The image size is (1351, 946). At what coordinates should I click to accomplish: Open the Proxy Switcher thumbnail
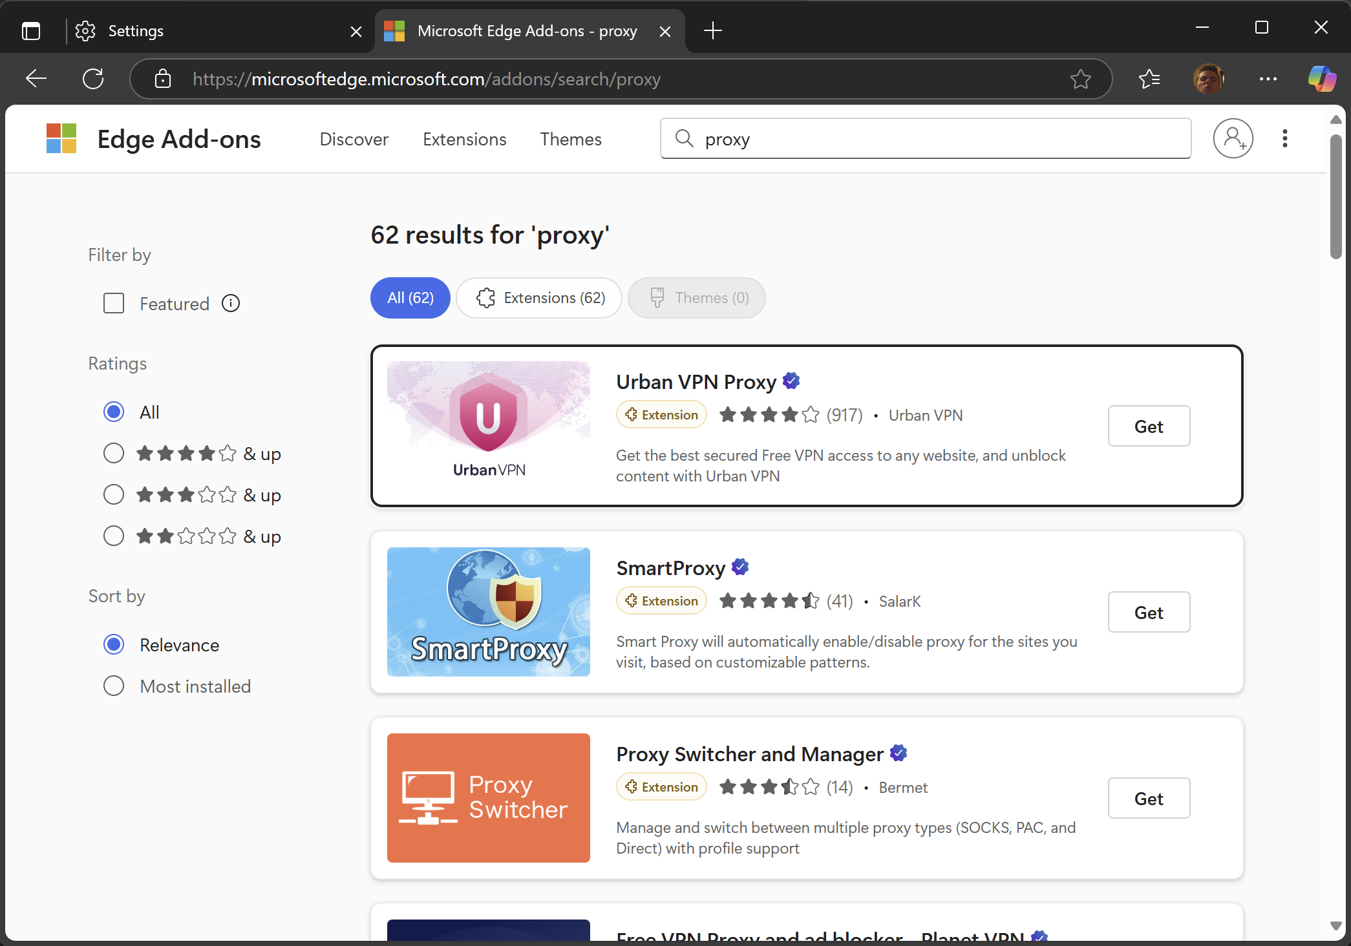[x=489, y=798]
